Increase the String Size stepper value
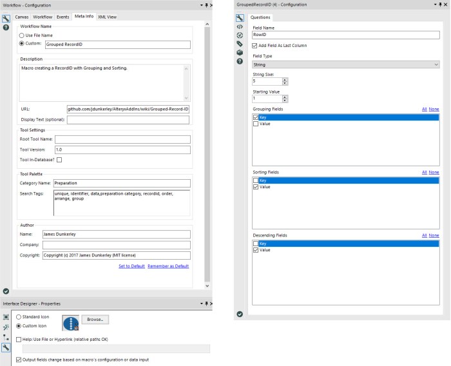The height and width of the screenshot is (366, 451). click(285, 79)
